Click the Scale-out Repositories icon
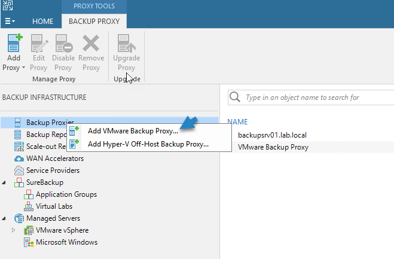This screenshot has height=259, width=394. [x=19, y=147]
